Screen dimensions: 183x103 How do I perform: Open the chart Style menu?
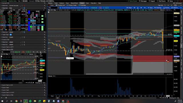[x=150, y=8]
